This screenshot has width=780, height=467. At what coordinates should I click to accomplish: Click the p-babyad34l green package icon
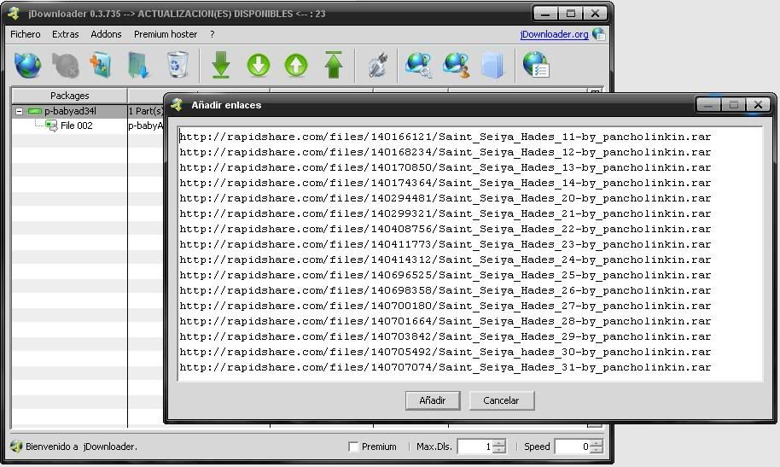point(35,111)
